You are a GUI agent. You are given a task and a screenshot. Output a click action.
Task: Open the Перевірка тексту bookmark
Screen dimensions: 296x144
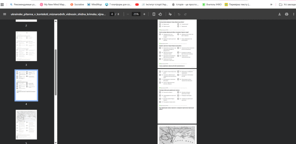click(x=238, y=4)
